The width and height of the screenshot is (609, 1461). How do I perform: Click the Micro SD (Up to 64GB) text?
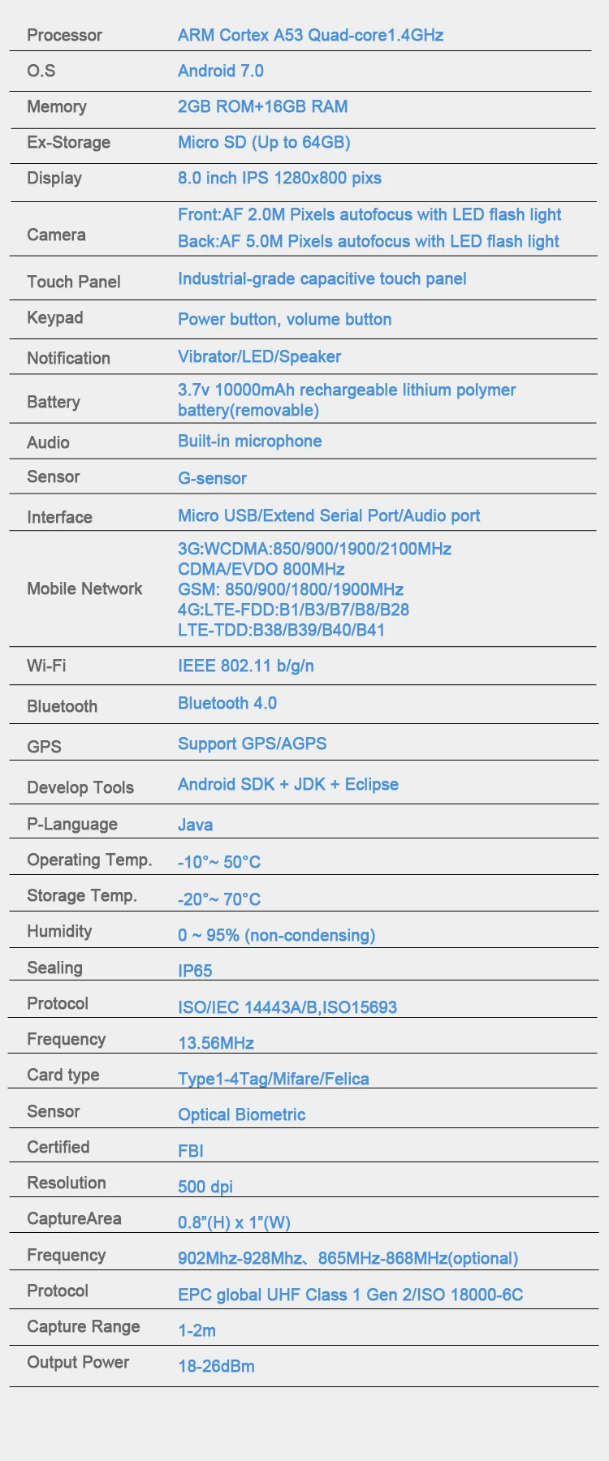click(x=264, y=142)
